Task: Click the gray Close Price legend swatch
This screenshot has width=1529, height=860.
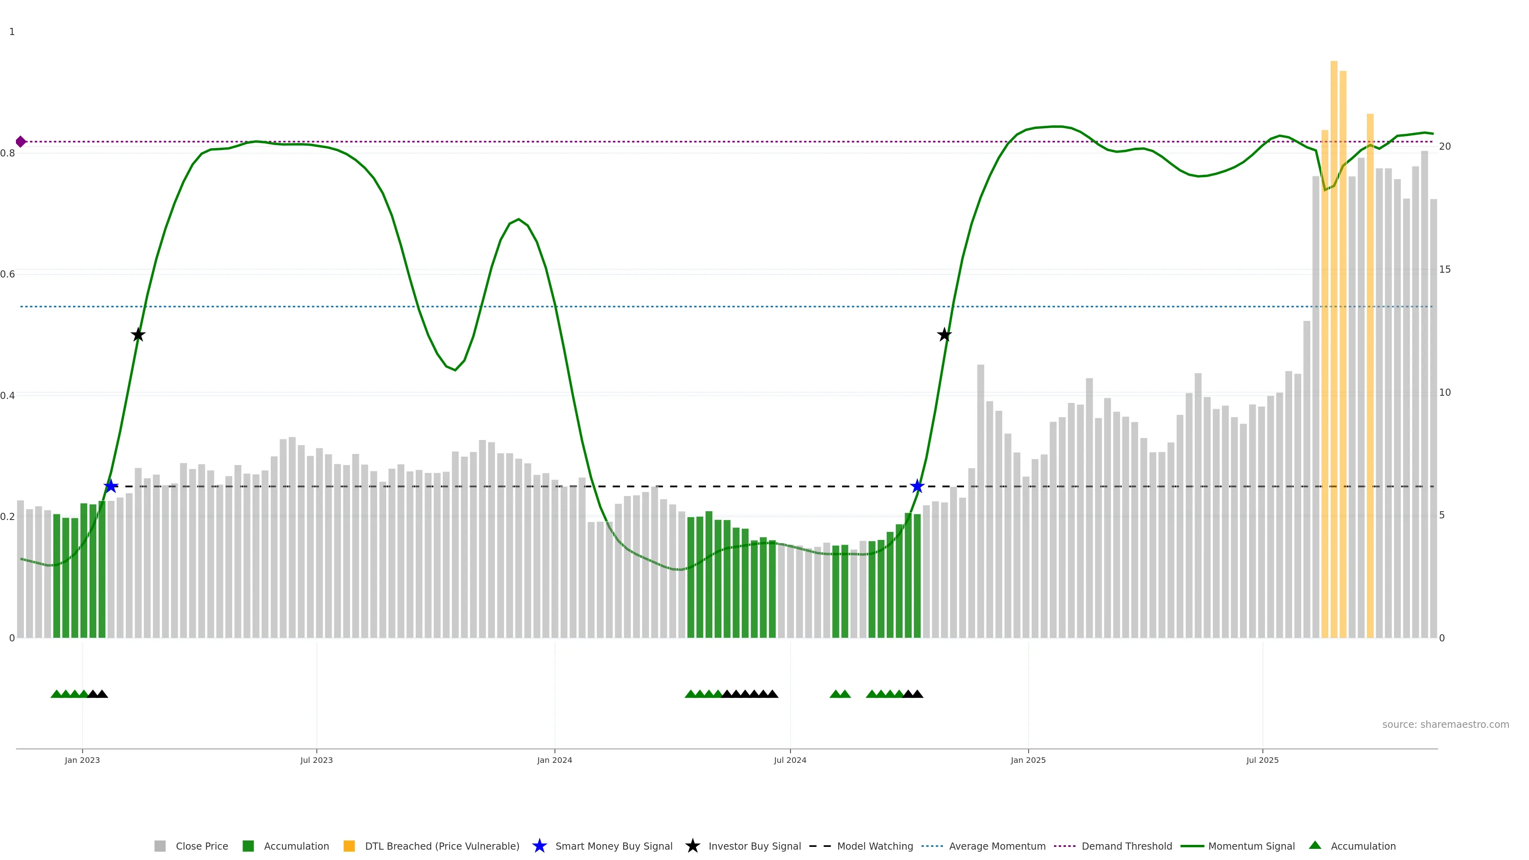Action: 160,846
